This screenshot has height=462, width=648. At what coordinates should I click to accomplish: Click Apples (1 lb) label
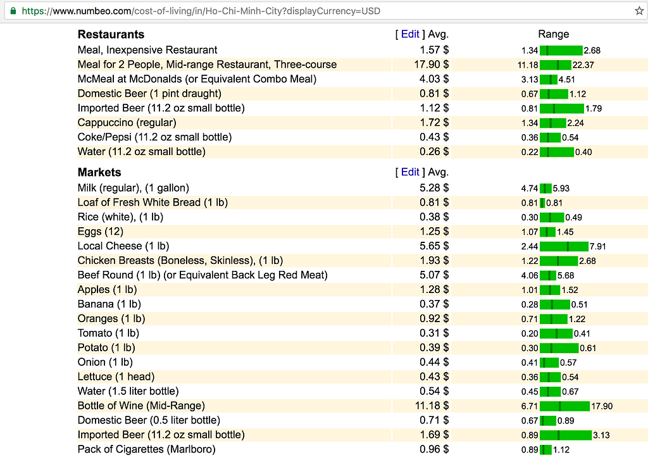(107, 290)
